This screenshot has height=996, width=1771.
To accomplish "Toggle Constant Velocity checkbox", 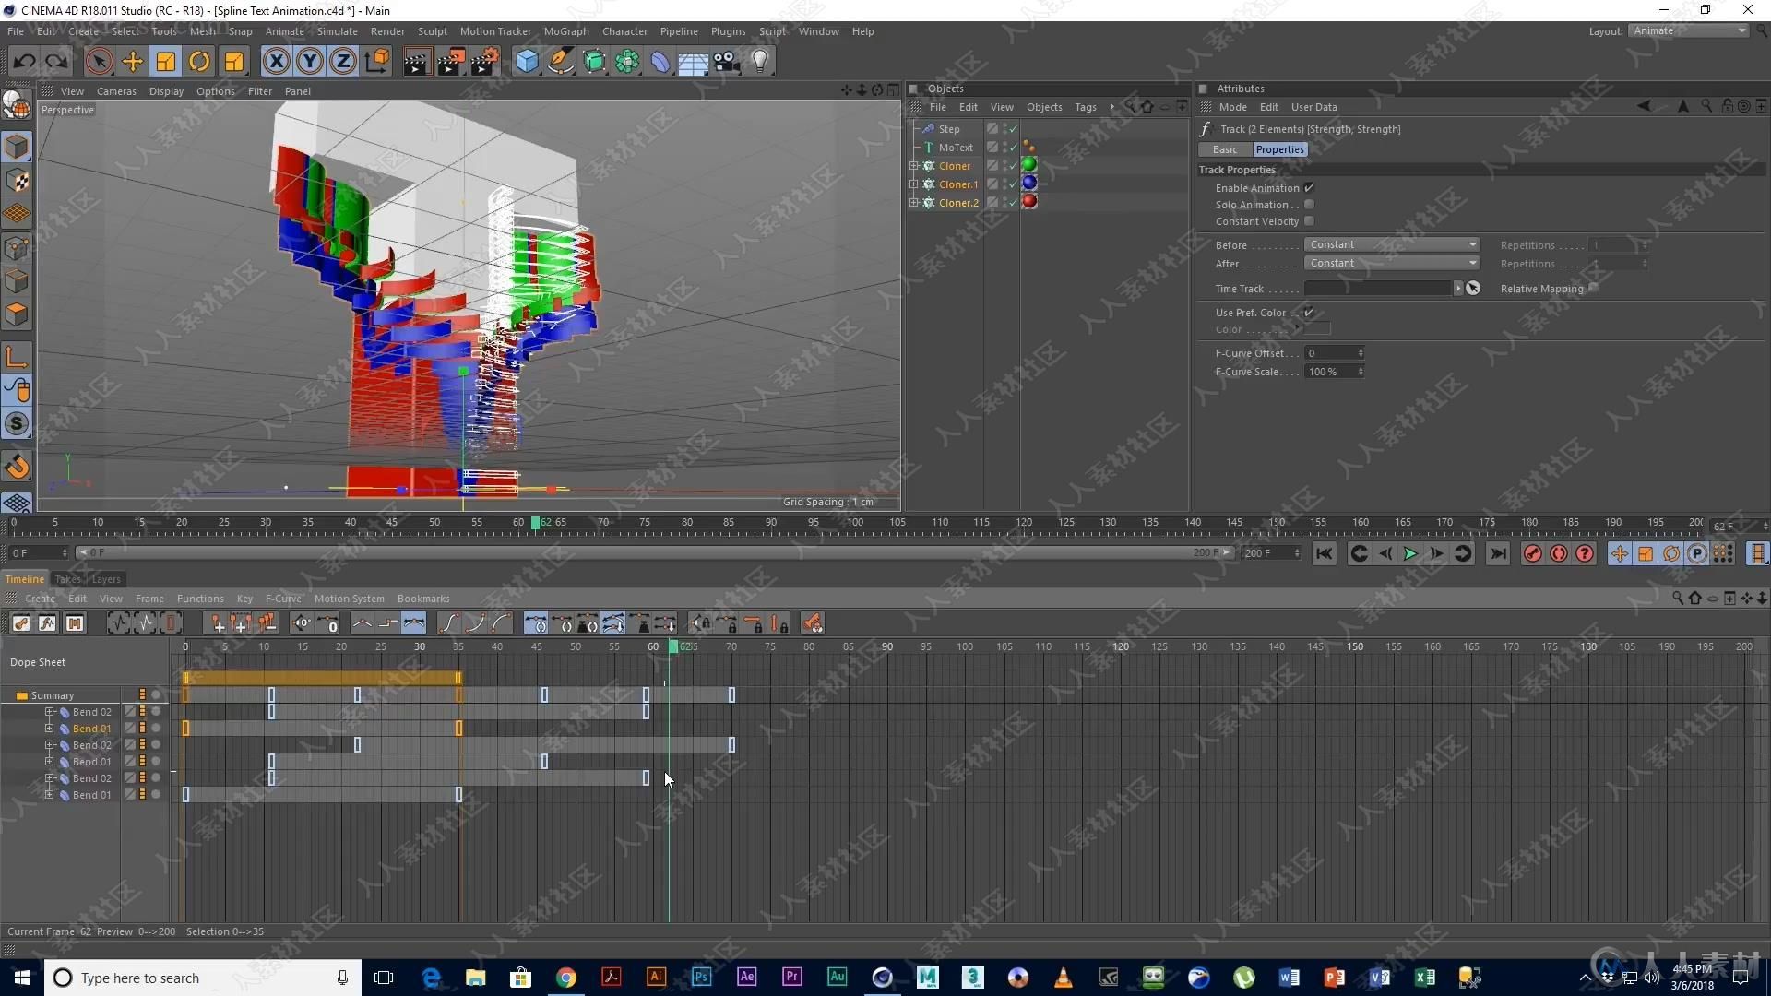I will 1309,221.
